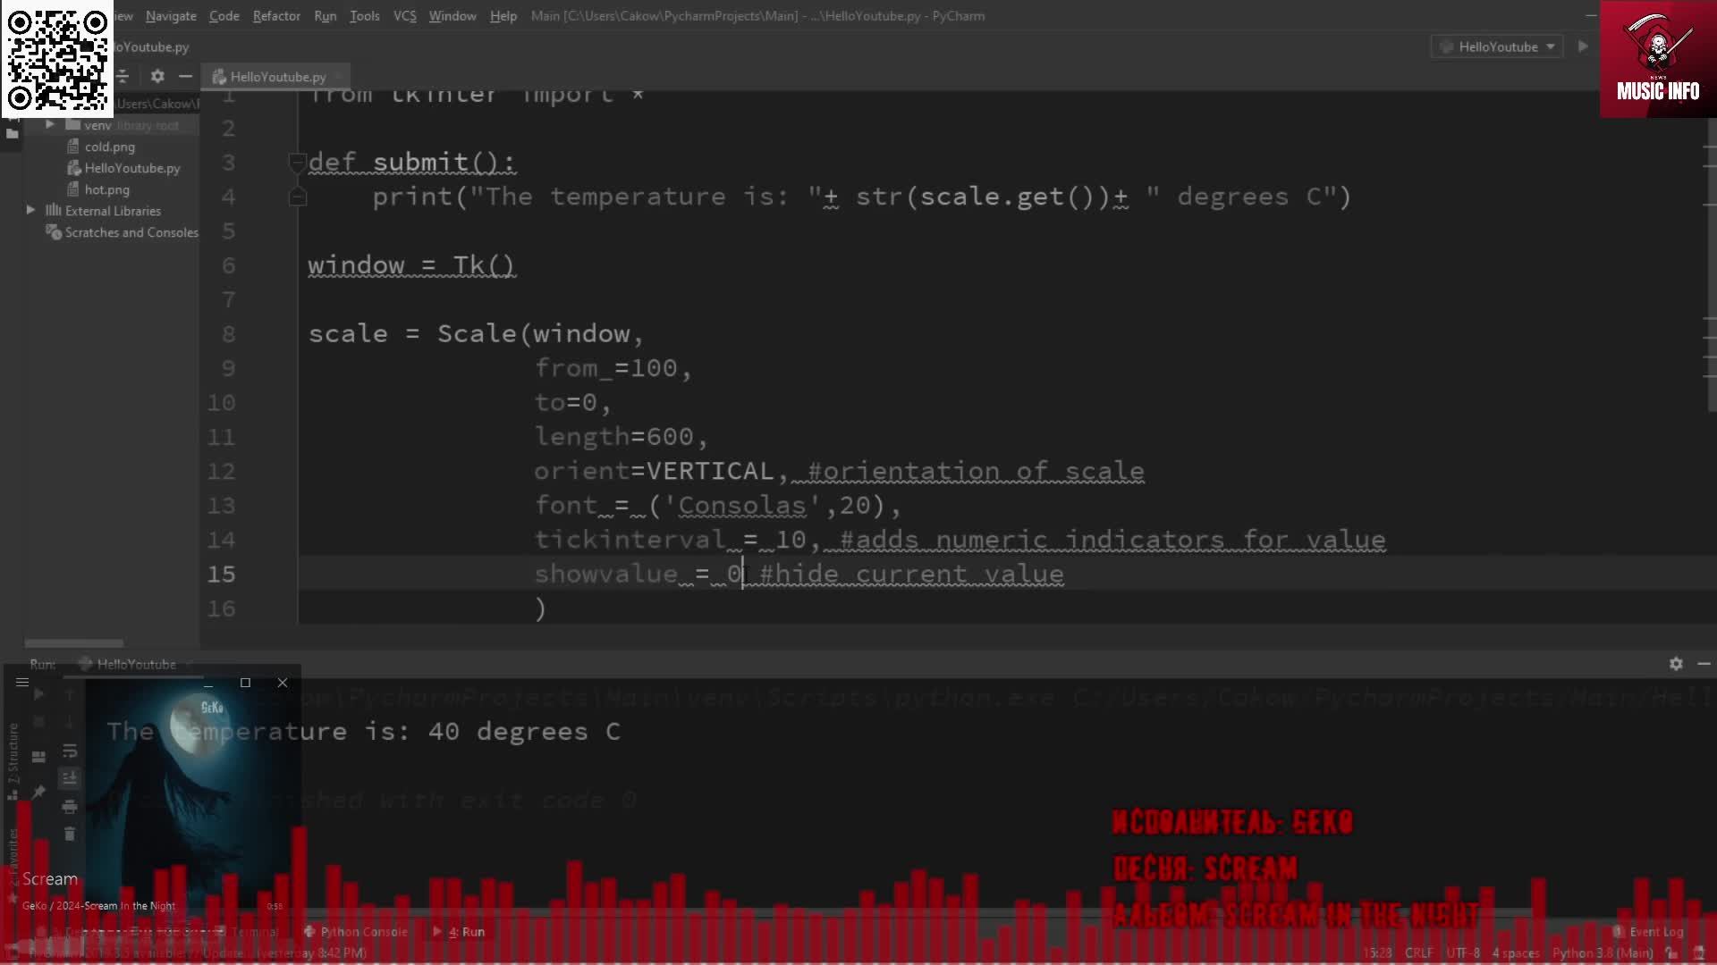Open the Refactor menu

275,16
